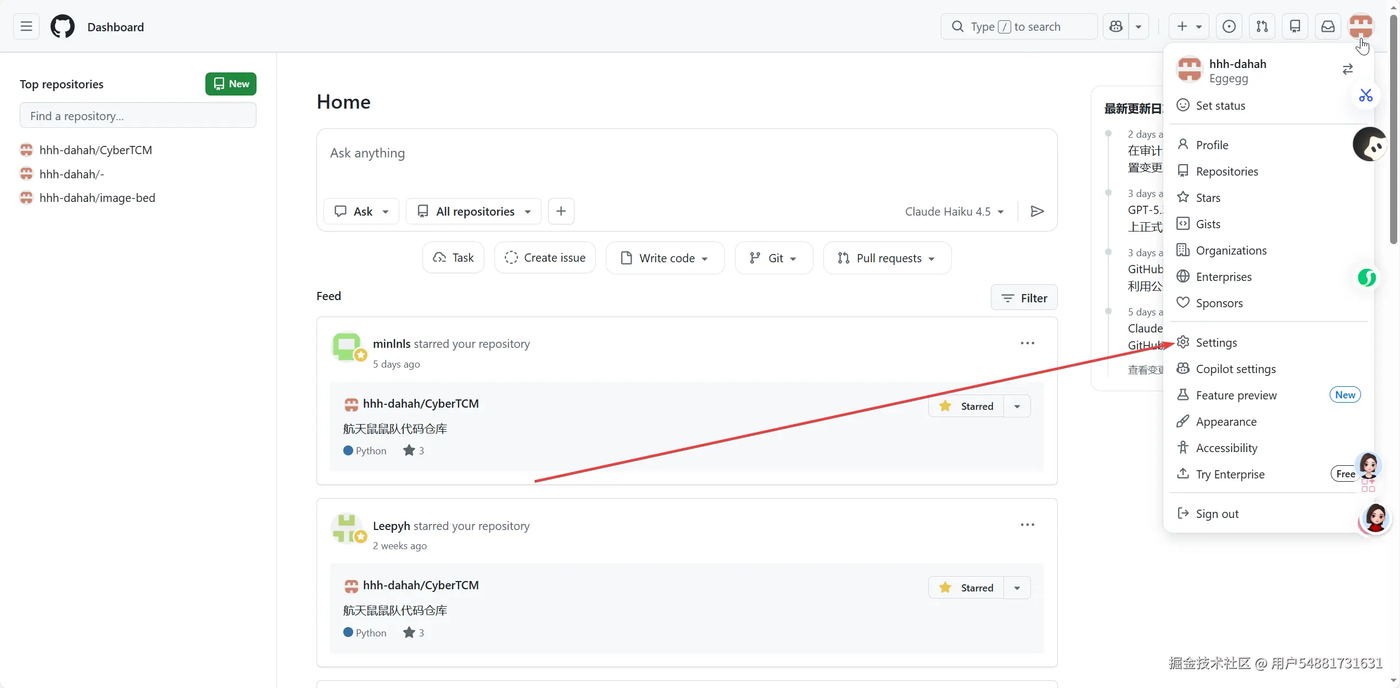Open the Issues icon in header
This screenshot has width=1400, height=688.
(1229, 26)
